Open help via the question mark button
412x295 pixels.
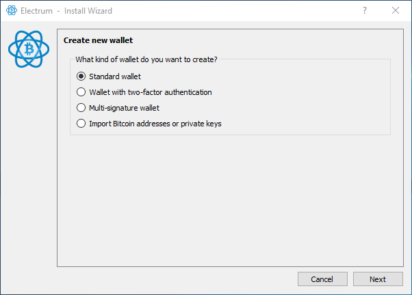tap(365, 10)
